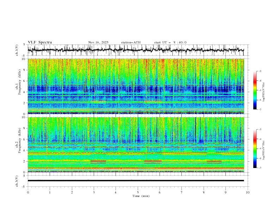Image resolution: width=279 pixels, height=216 pixels.
Task: Click the "VLF Spectra" plot title
Action: tap(40, 42)
